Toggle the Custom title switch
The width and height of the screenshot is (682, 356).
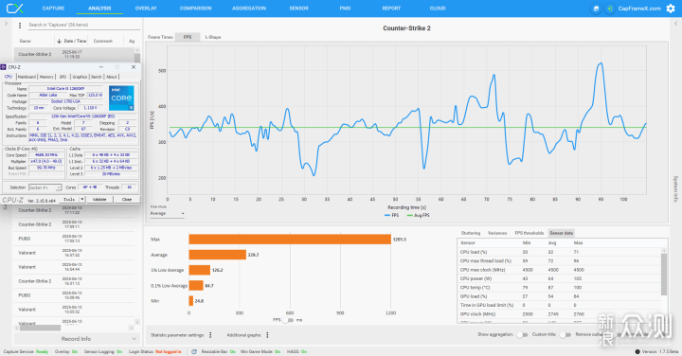tap(565, 335)
